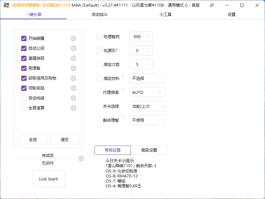Open 自动公招 gear settings
The height and width of the screenshot is (199, 265).
(73, 48)
